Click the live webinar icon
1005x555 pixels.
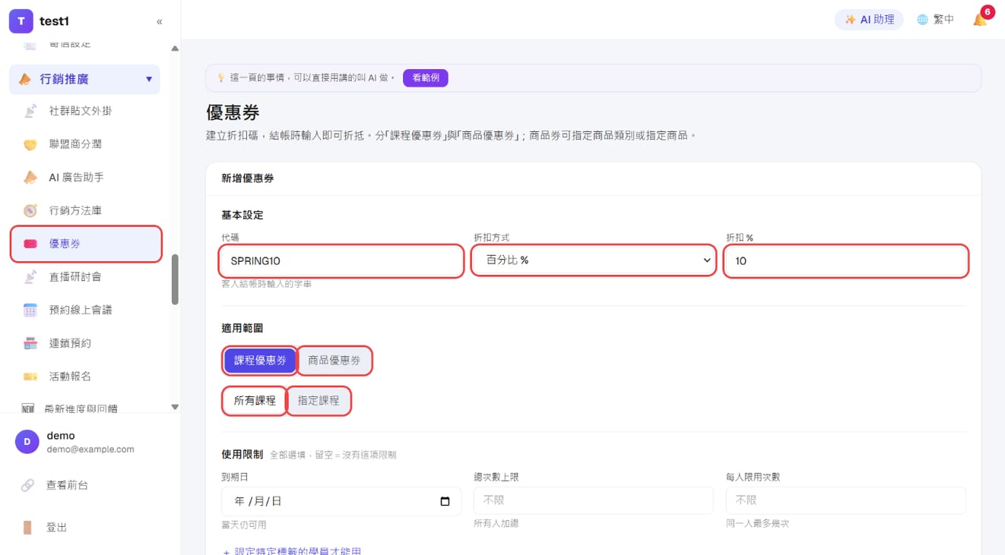pyautogui.click(x=30, y=276)
